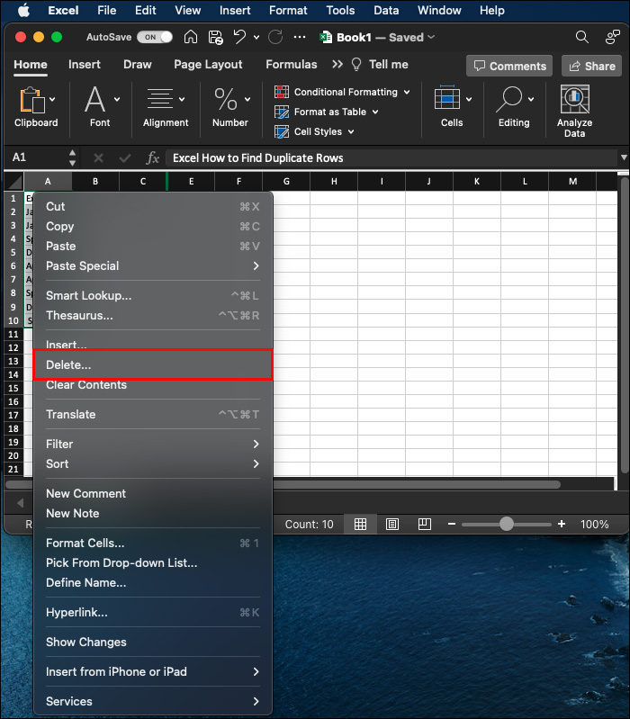630x719 pixels.
Task: Choose Show Changes in context menu
Action: pyautogui.click(x=153, y=642)
